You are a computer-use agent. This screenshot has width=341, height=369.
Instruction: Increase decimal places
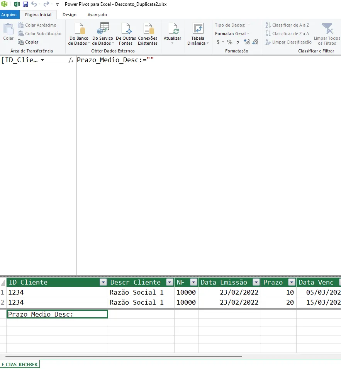[x=247, y=42]
